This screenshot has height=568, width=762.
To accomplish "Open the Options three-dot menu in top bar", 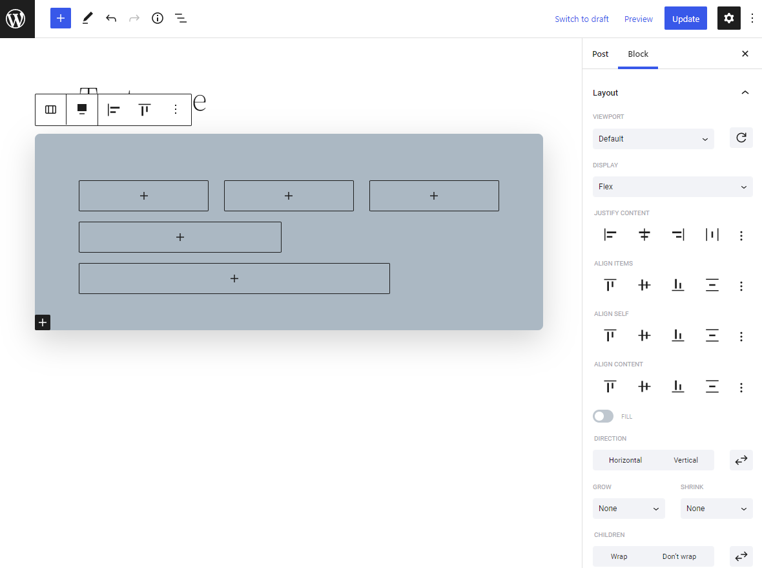I will point(752,19).
